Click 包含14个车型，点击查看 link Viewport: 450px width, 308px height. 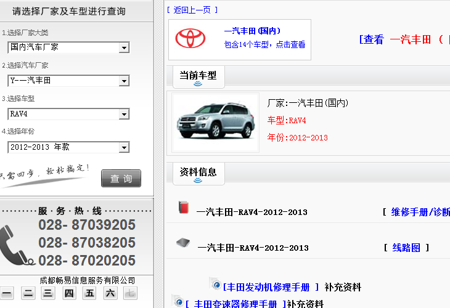point(264,44)
